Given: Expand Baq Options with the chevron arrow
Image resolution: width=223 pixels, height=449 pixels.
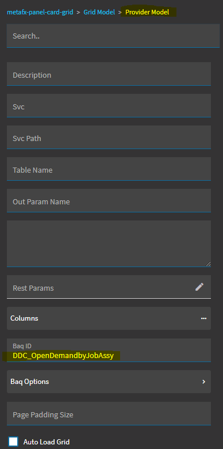Looking at the screenshot, I should pos(204,382).
